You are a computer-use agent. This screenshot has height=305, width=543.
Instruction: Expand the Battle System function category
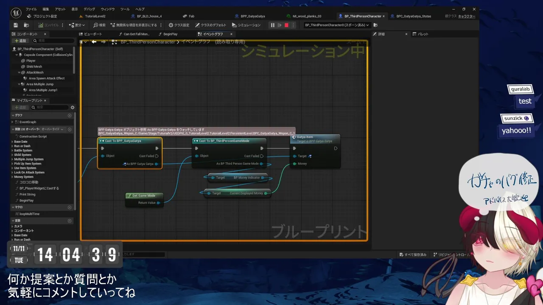12,150
